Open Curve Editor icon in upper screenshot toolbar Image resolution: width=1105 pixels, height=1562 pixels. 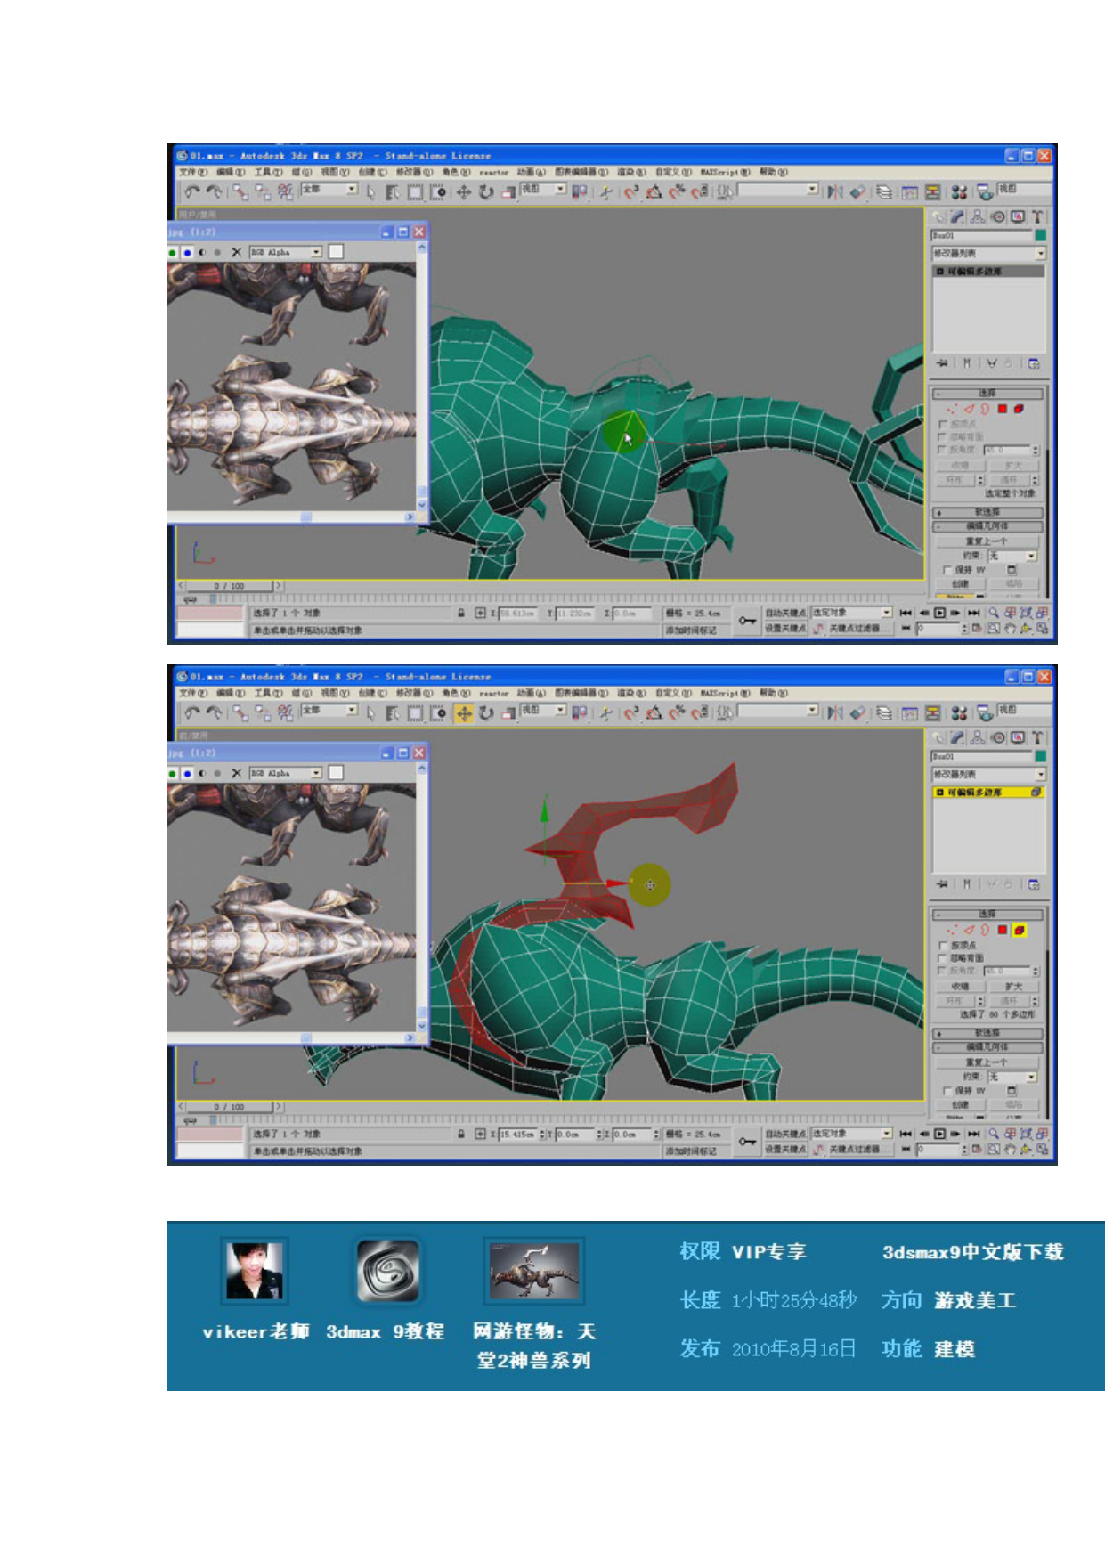point(909,191)
